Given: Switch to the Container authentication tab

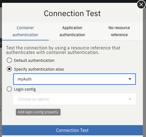Looking at the screenshot, I should (x=25, y=31).
